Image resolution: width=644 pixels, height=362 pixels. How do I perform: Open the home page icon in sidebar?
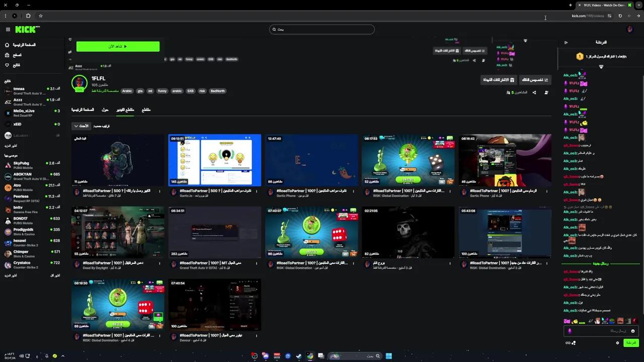(7, 45)
